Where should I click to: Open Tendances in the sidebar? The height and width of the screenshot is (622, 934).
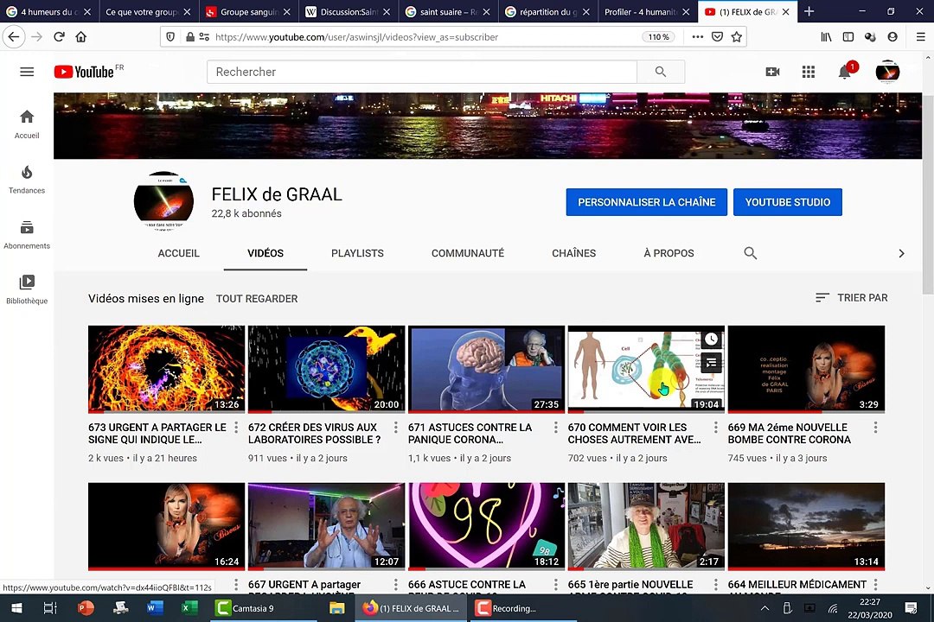27,180
